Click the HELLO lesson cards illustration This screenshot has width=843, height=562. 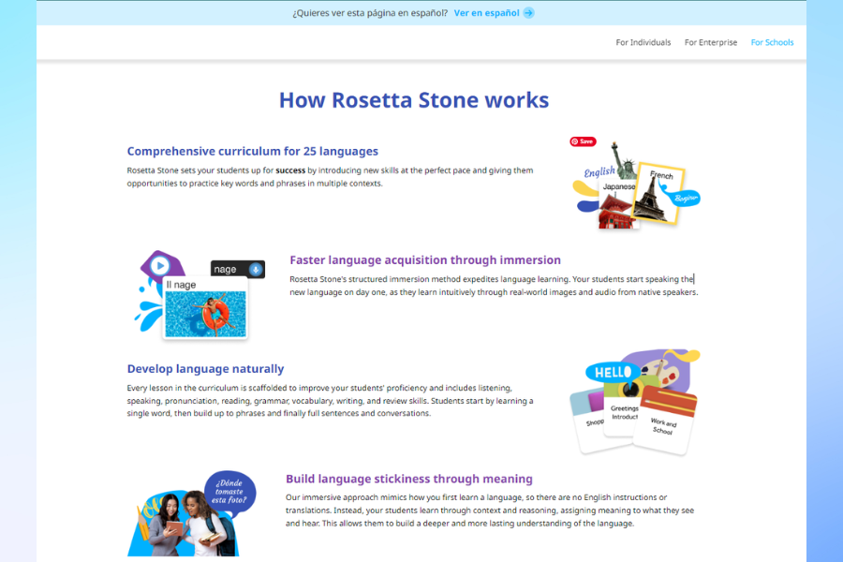point(635,402)
